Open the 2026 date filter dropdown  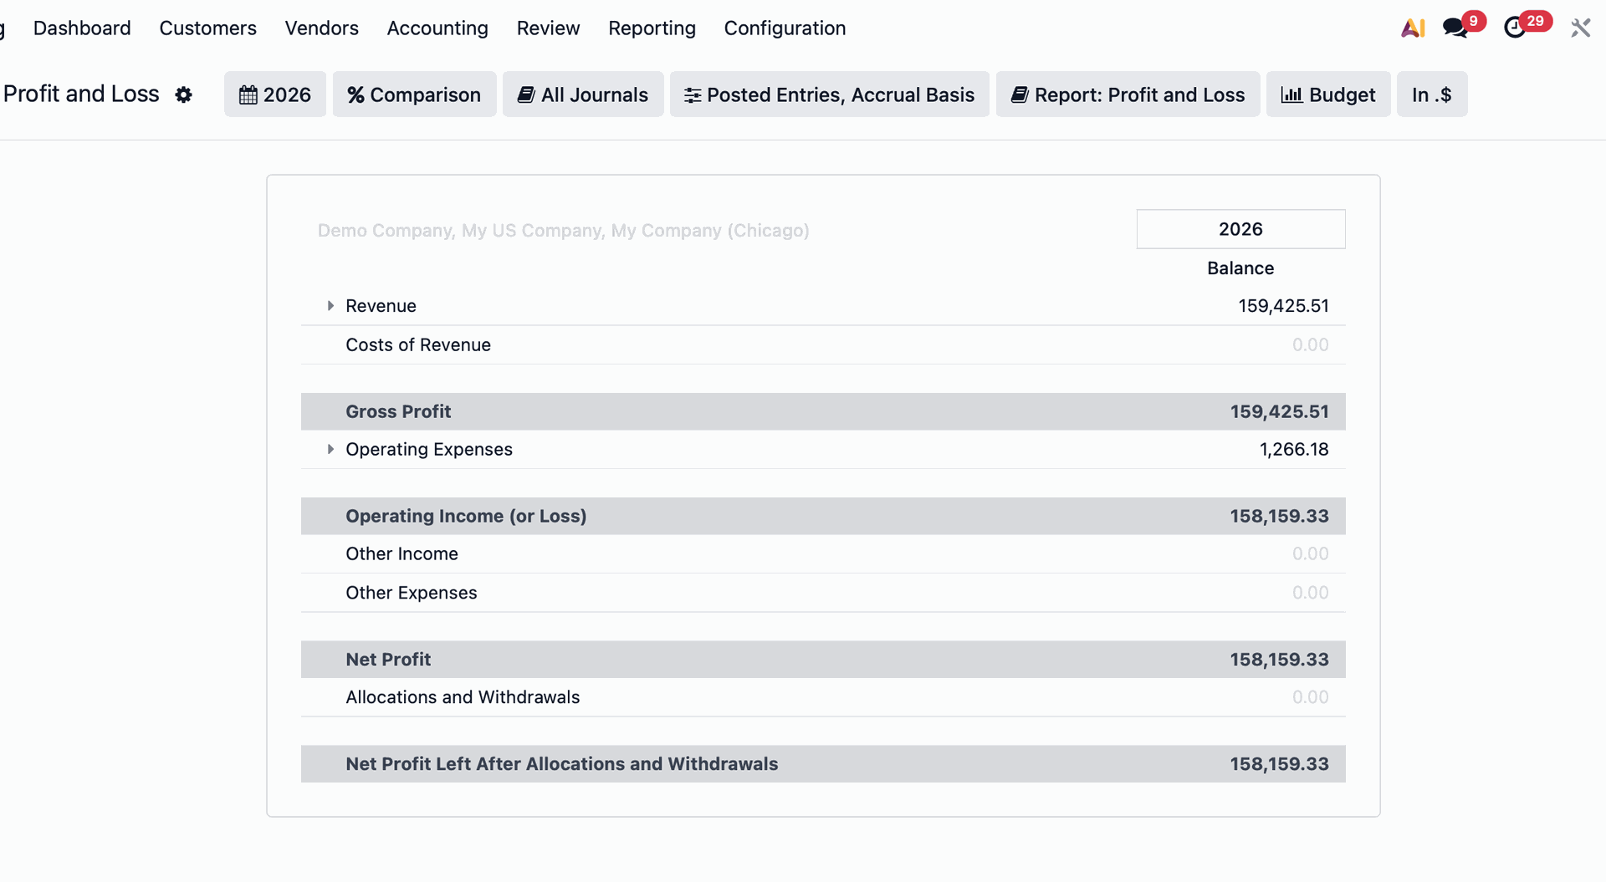275,94
